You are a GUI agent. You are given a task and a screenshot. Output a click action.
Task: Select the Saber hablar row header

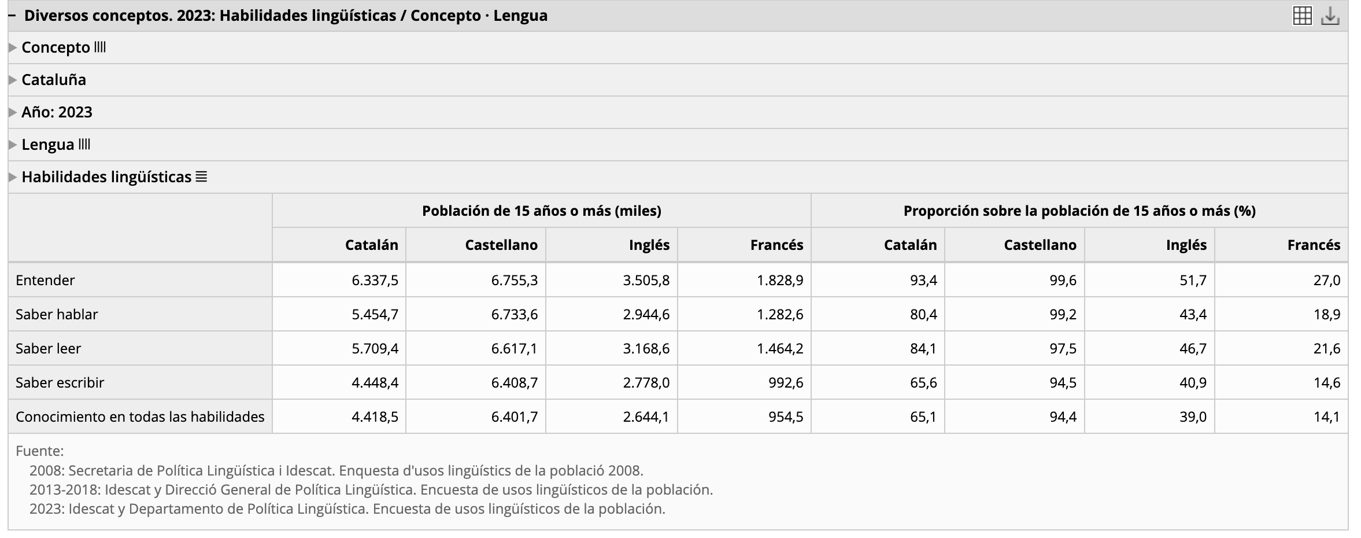(x=57, y=314)
